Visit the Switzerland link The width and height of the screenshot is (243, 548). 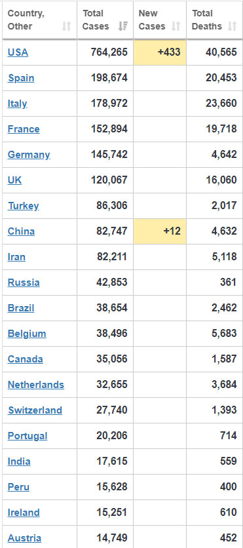pos(35,410)
